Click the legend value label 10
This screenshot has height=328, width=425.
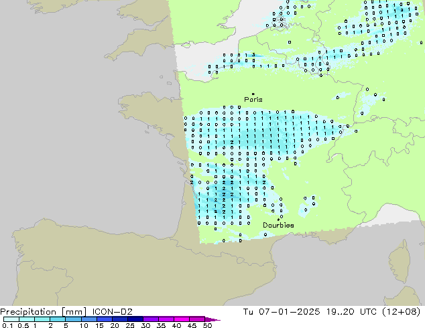coord(84,325)
